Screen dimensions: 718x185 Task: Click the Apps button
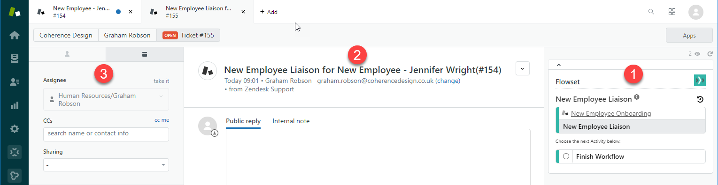pyautogui.click(x=689, y=35)
